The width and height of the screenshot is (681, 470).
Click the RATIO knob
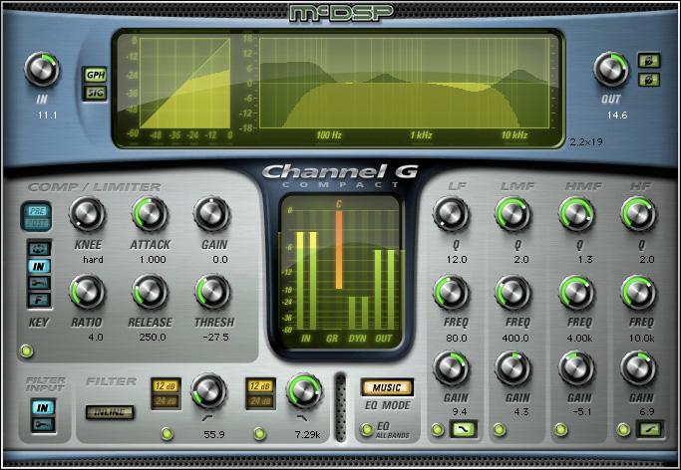click(x=88, y=292)
